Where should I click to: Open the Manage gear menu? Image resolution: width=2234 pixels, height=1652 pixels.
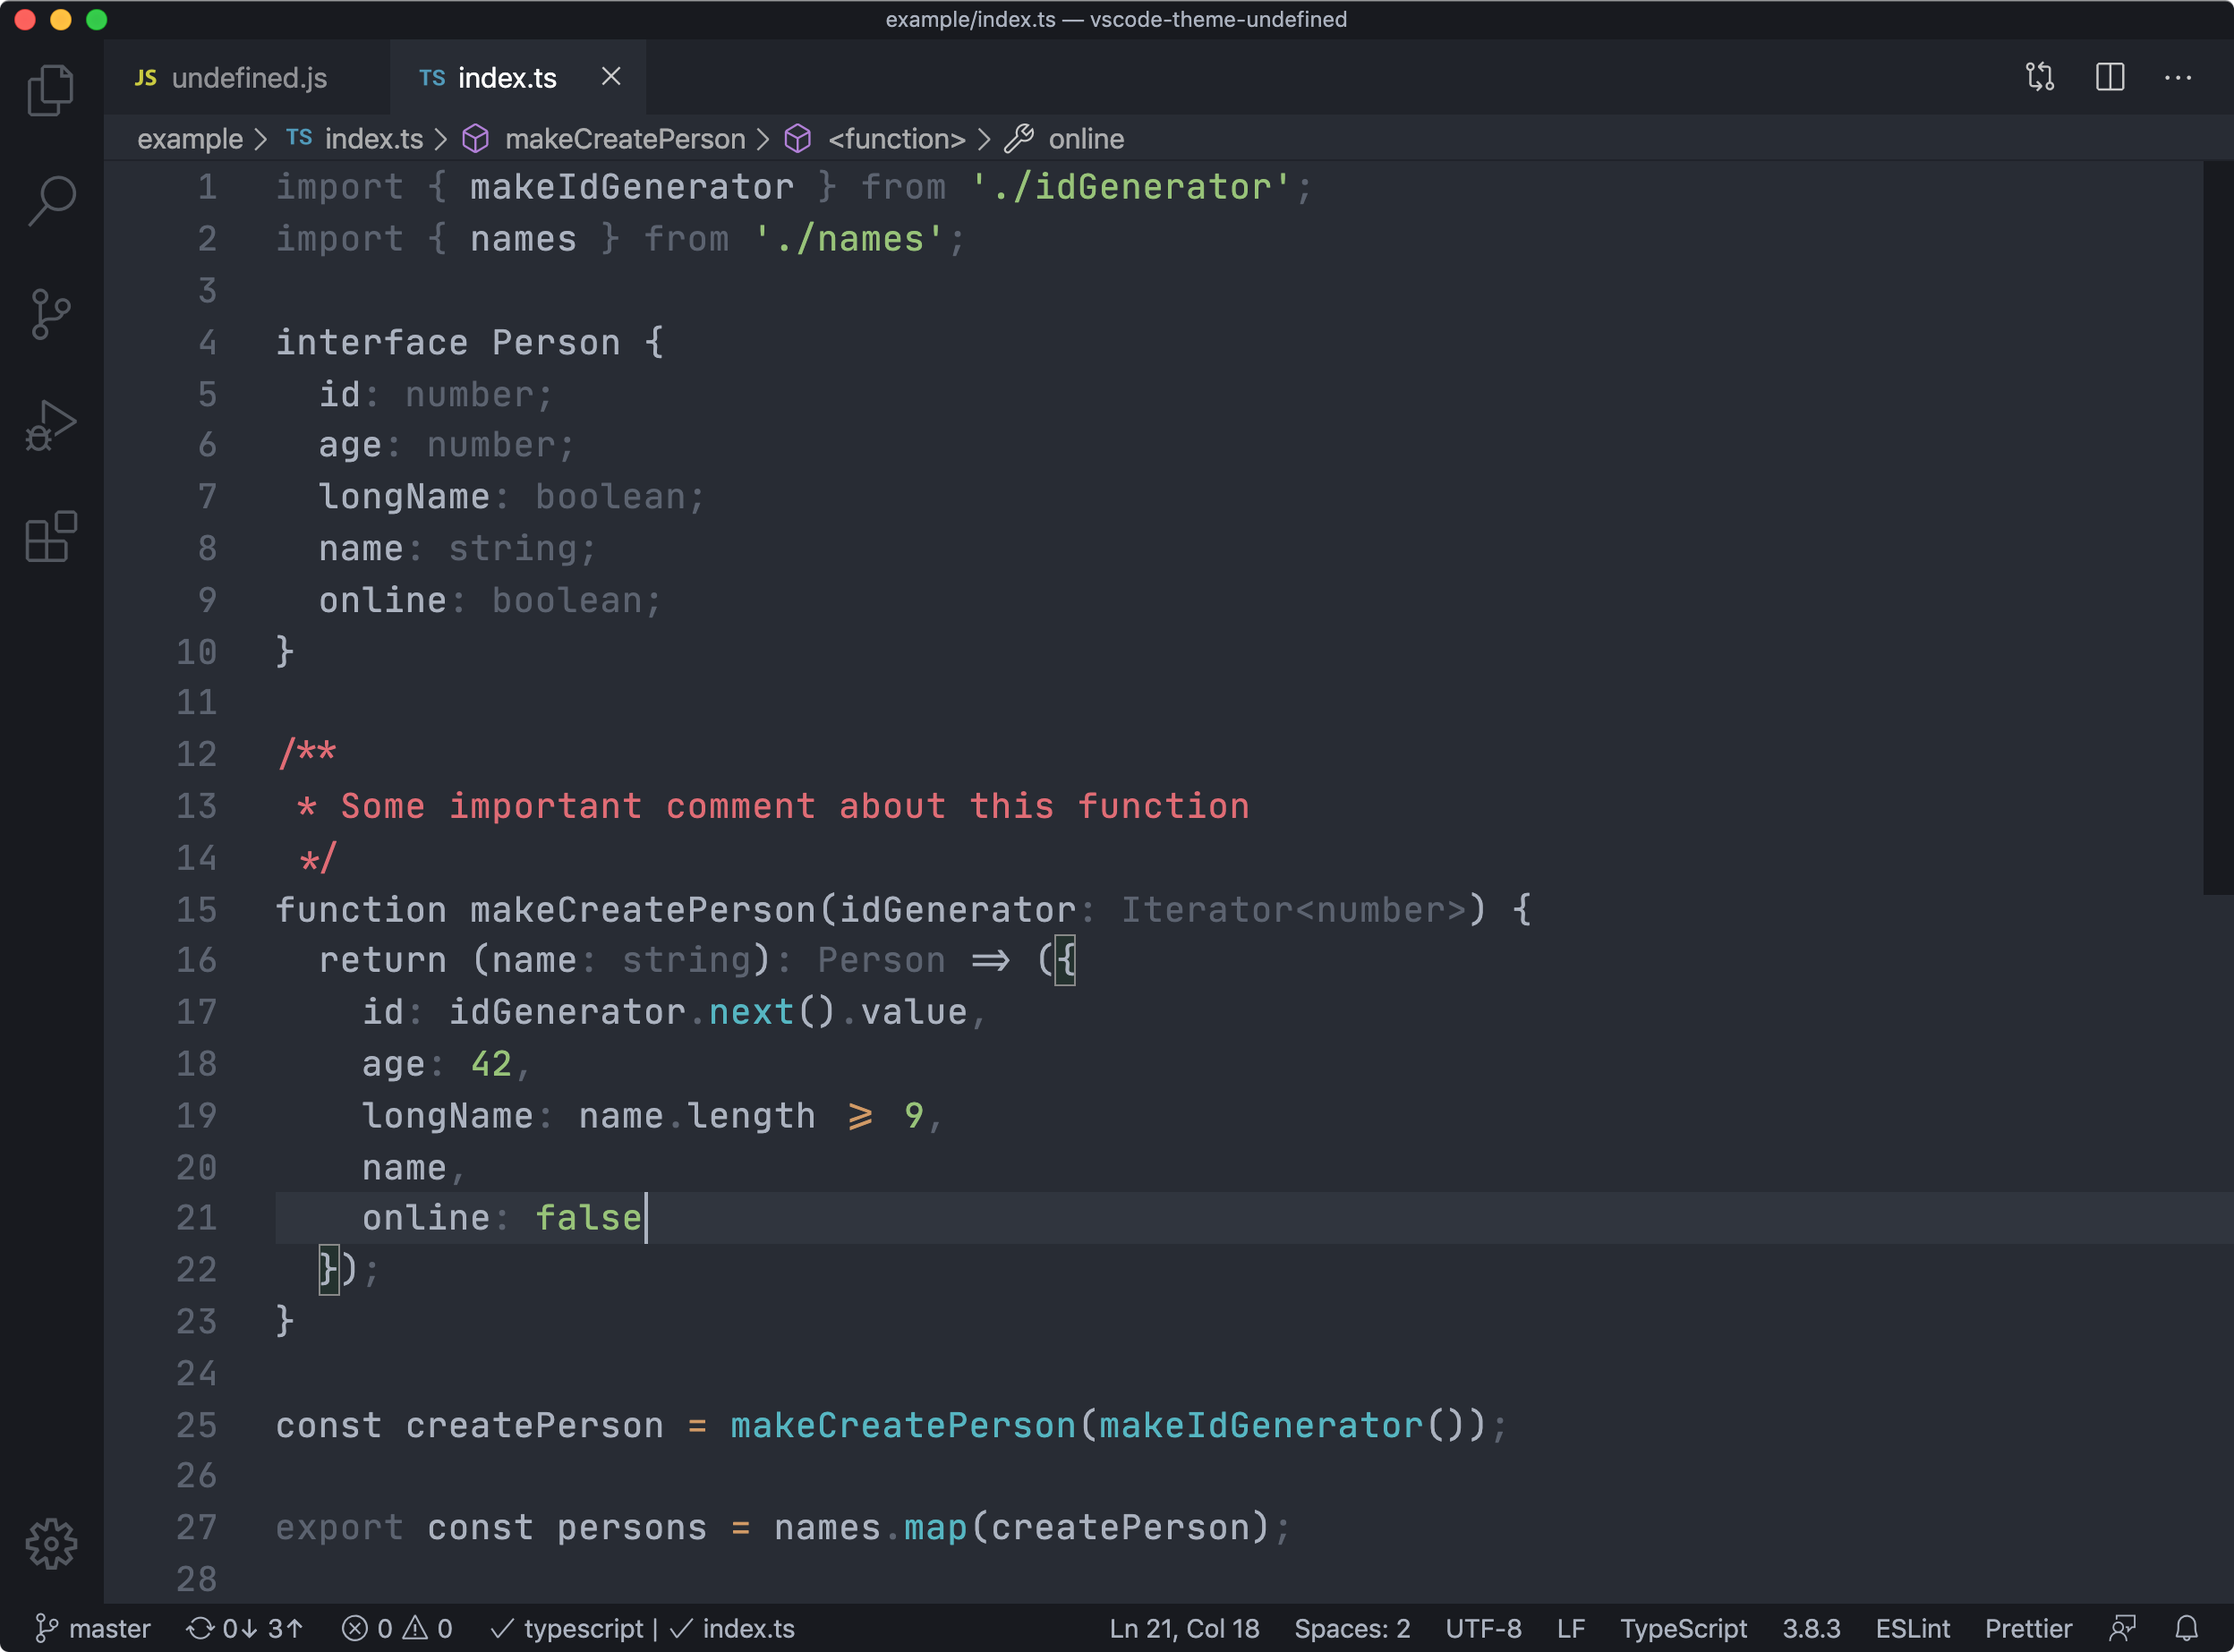(50, 1544)
